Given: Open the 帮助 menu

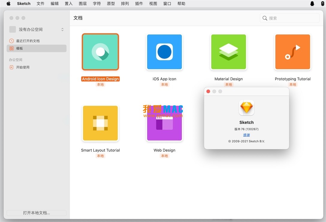Looking at the screenshot, I should point(181,4).
